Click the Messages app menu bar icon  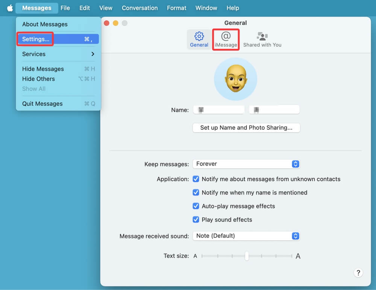[x=36, y=8]
